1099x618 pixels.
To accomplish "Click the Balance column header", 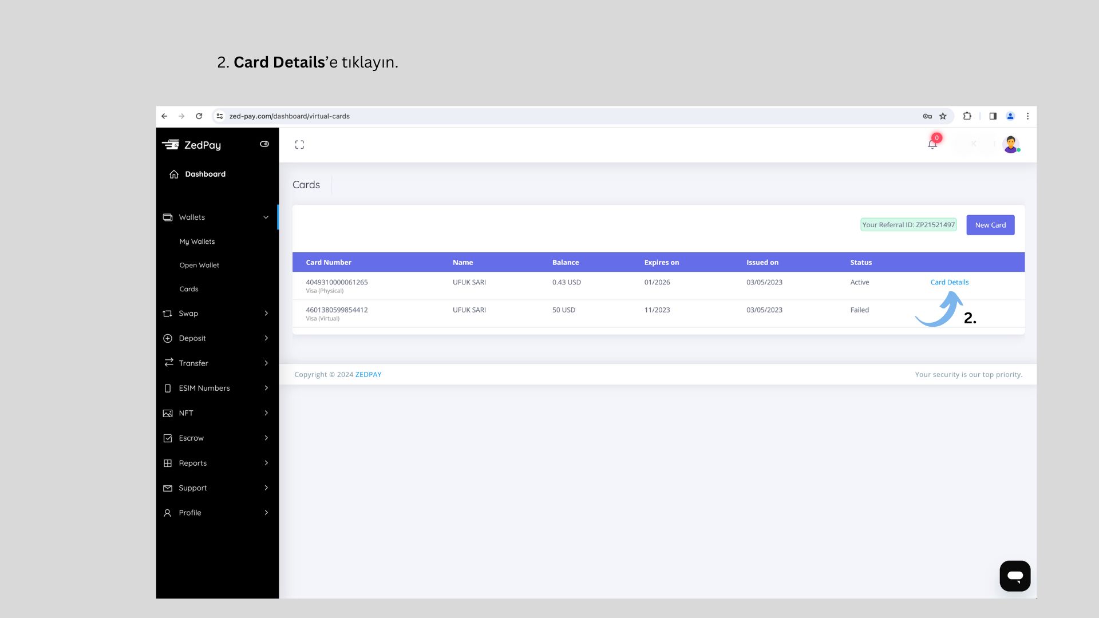I will click(566, 263).
